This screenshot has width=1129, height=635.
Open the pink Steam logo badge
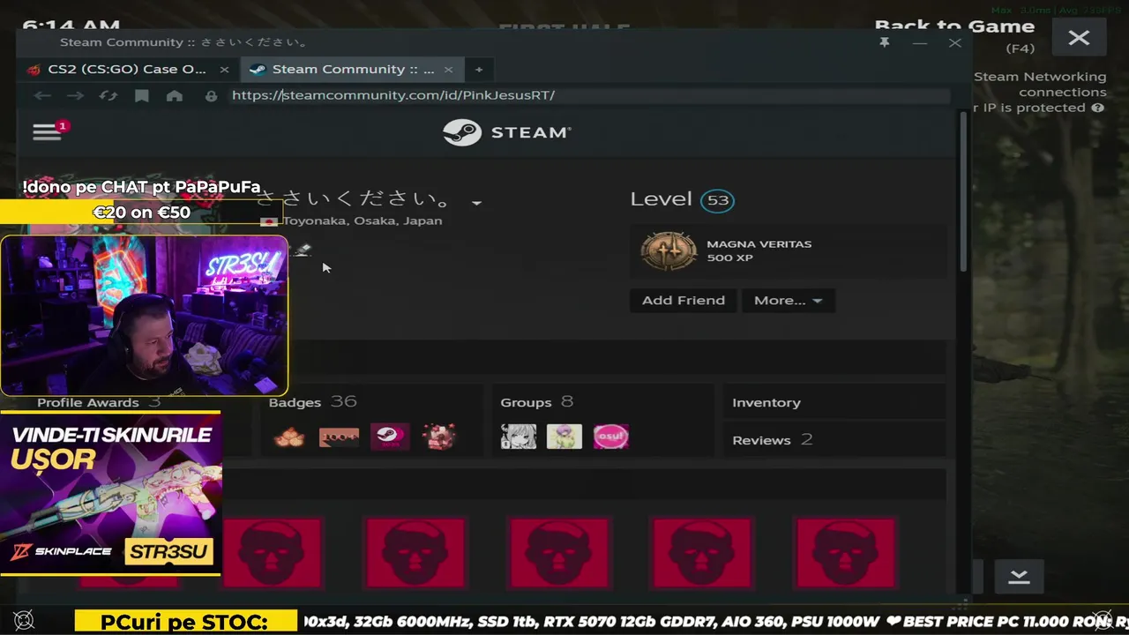pos(389,436)
